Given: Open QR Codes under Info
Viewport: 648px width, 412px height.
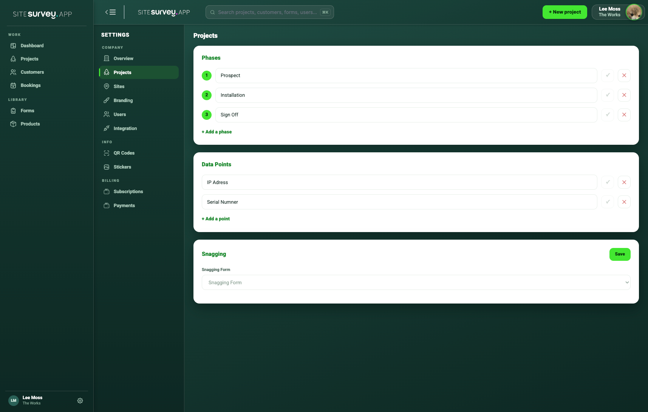Looking at the screenshot, I should point(139,153).
